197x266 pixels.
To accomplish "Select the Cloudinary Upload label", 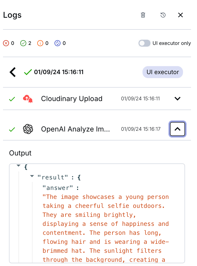I will click(72, 99).
